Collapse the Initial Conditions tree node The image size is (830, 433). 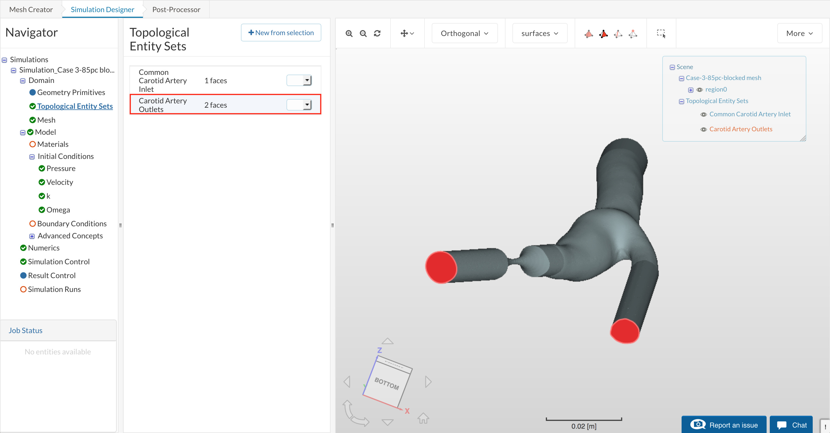32,157
